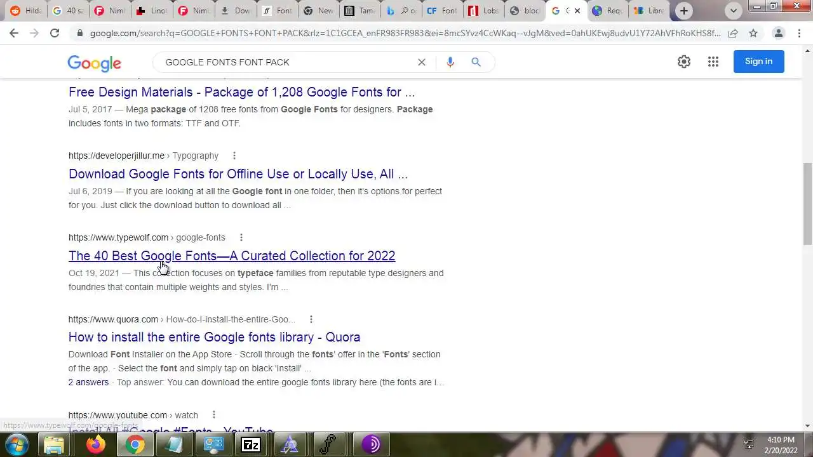
Task: Clear the search box with X icon
Action: (421, 62)
